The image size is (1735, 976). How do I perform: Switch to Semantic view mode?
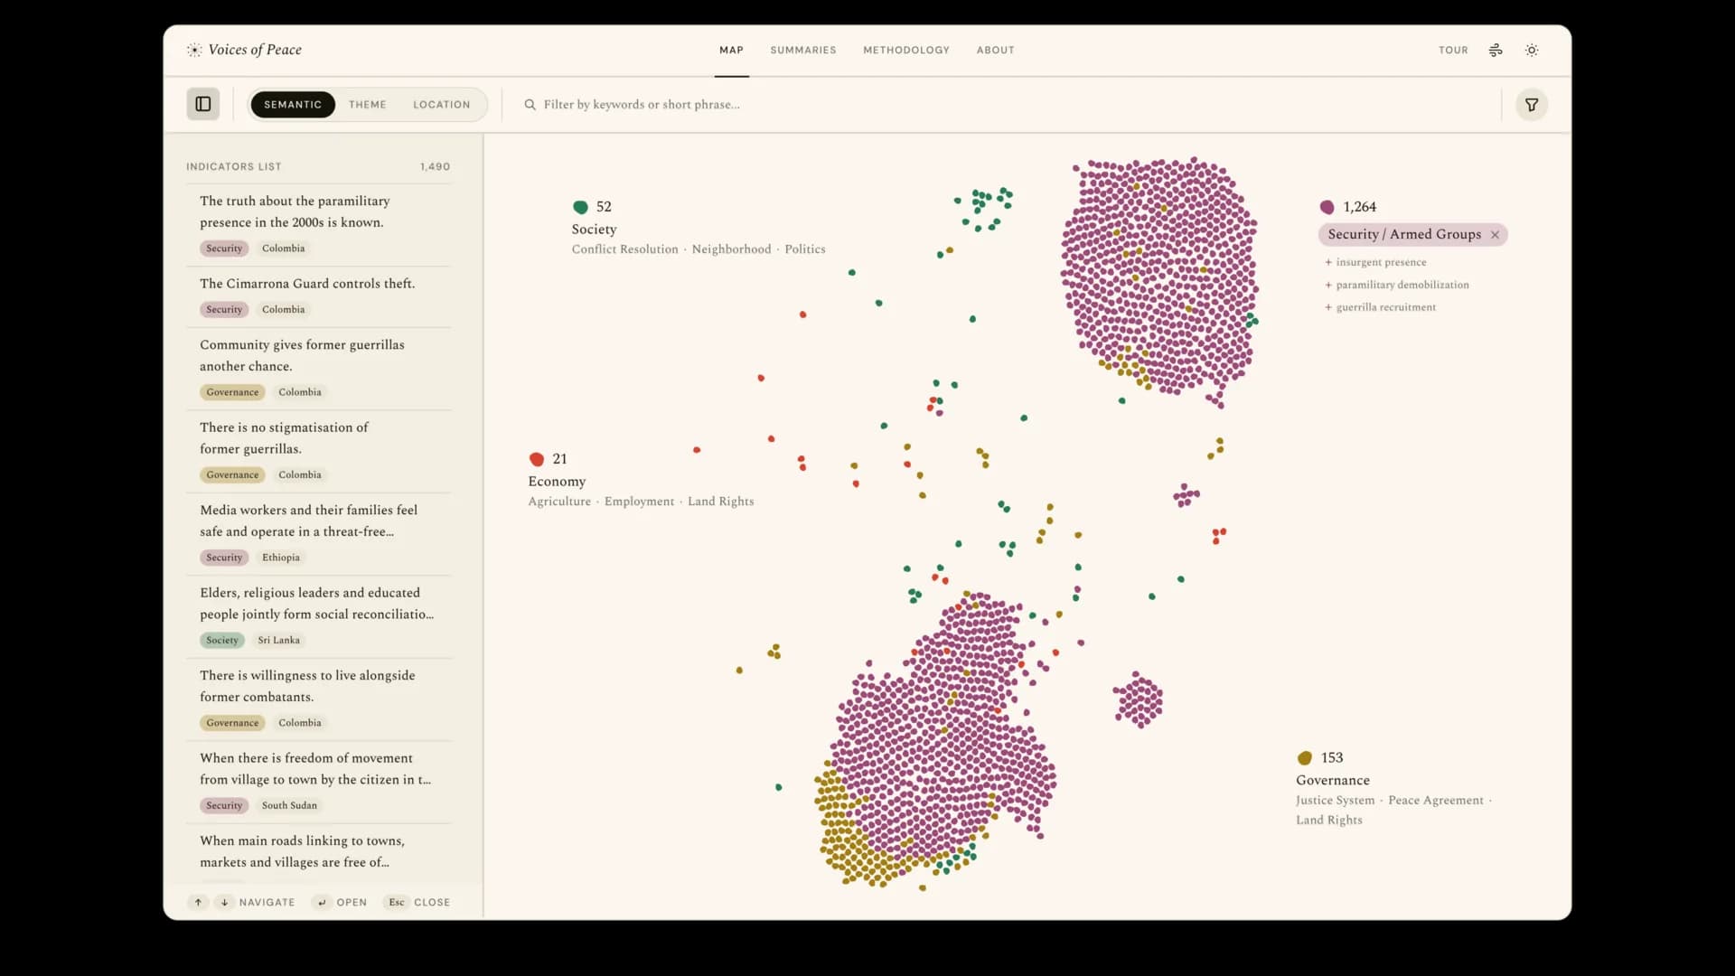(293, 105)
